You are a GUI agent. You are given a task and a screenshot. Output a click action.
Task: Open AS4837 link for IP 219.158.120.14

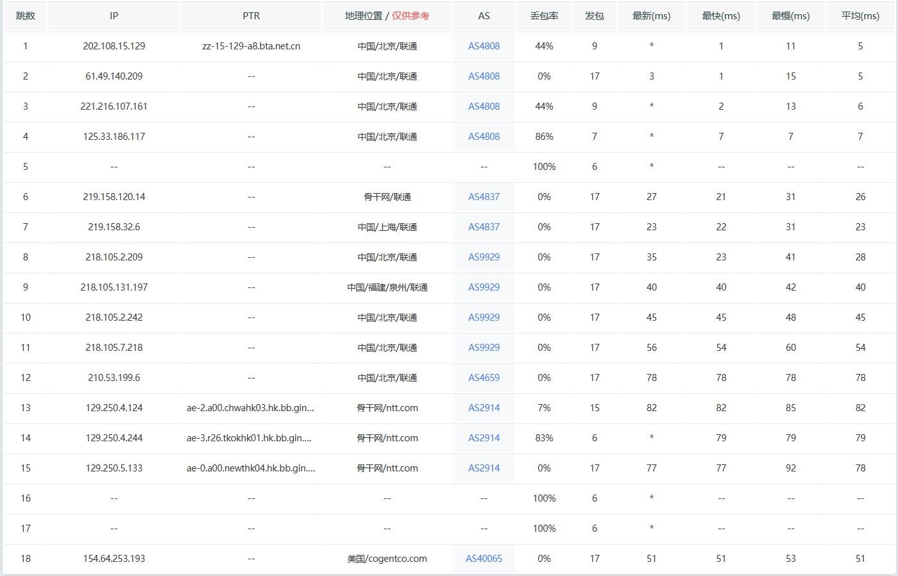(x=484, y=197)
